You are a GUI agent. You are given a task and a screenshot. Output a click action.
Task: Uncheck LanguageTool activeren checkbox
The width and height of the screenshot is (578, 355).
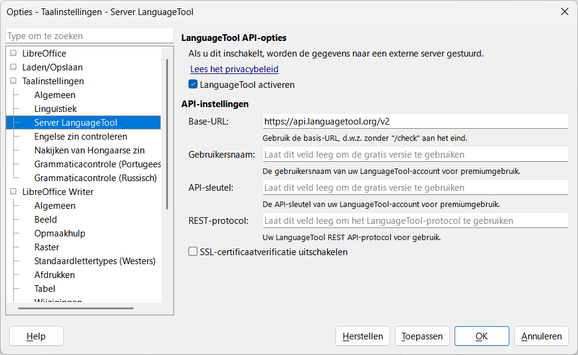coord(193,85)
